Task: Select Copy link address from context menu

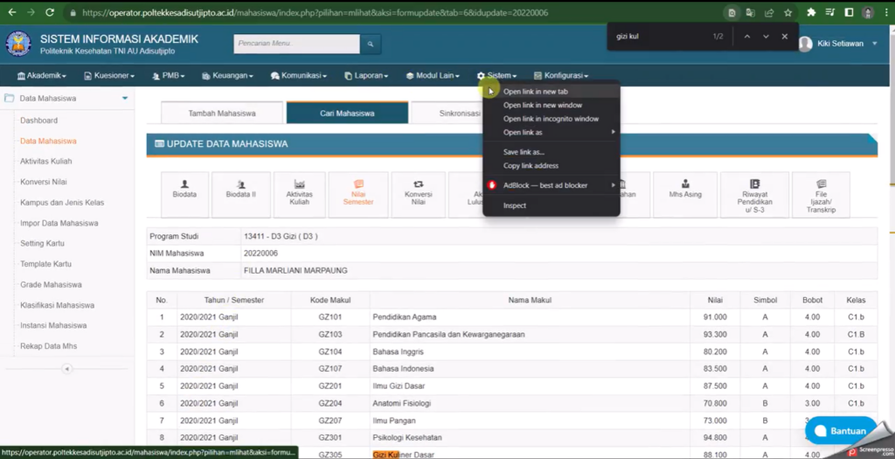Action: pyautogui.click(x=531, y=165)
